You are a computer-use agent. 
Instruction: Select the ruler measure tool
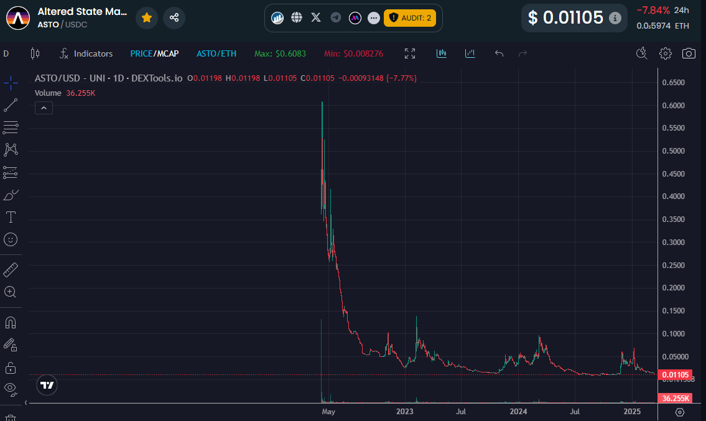point(11,270)
